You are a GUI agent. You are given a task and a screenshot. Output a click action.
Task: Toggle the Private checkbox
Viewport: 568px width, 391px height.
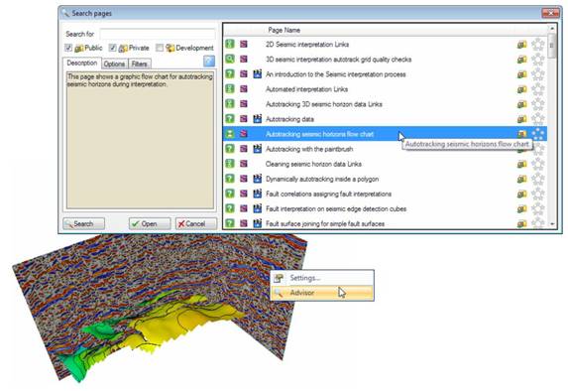113,48
